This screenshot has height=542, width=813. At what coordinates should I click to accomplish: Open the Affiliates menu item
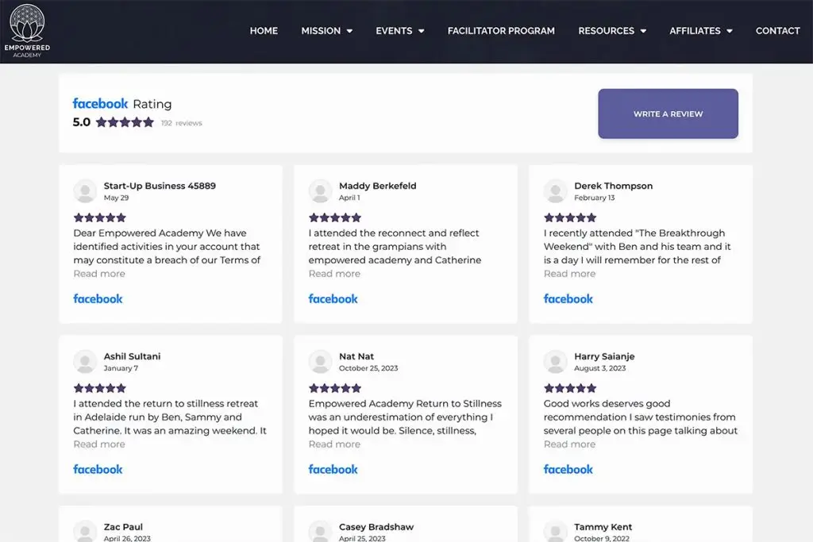click(x=694, y=31)
